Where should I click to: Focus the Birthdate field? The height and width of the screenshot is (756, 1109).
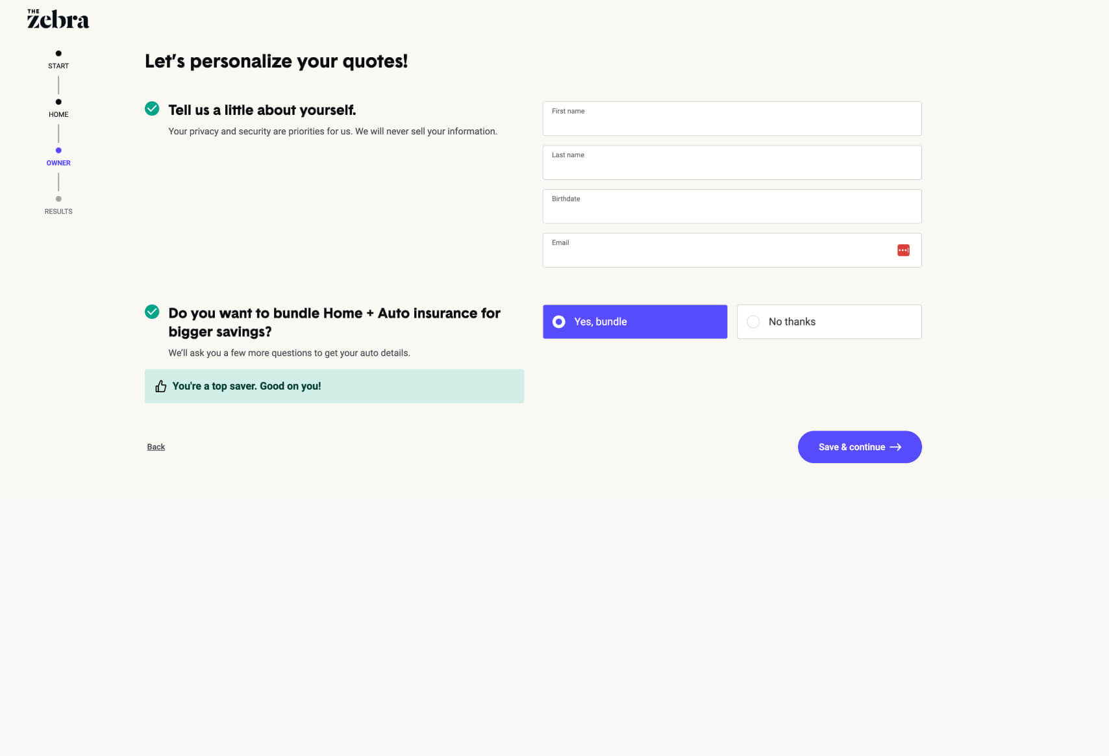tap(732, 207)
